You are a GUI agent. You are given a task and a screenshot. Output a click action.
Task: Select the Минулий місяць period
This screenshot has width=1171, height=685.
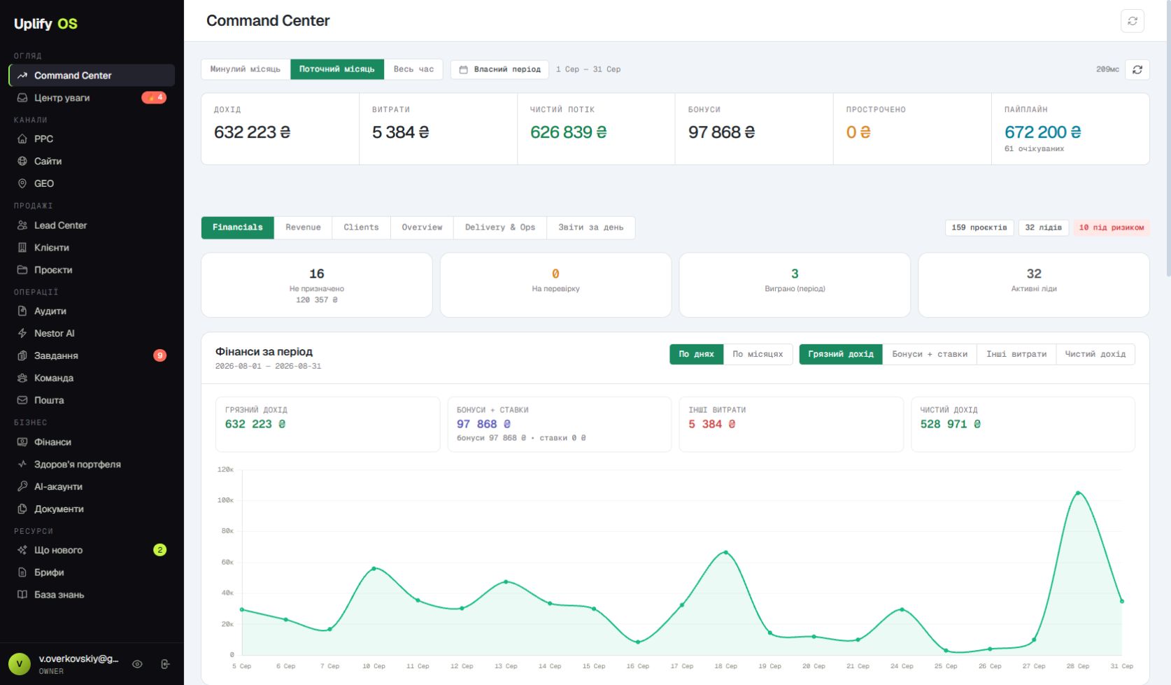[x=246, y=69]
